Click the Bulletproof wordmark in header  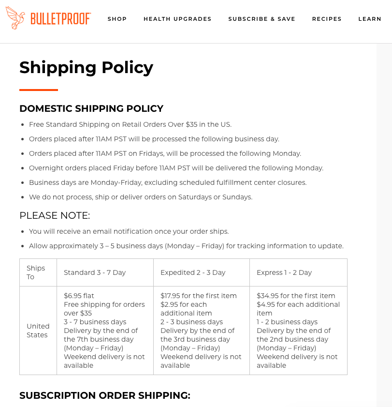click(60, 19)
